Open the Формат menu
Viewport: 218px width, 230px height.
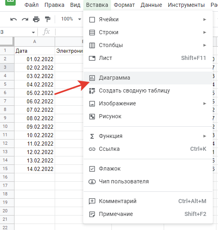124,5
